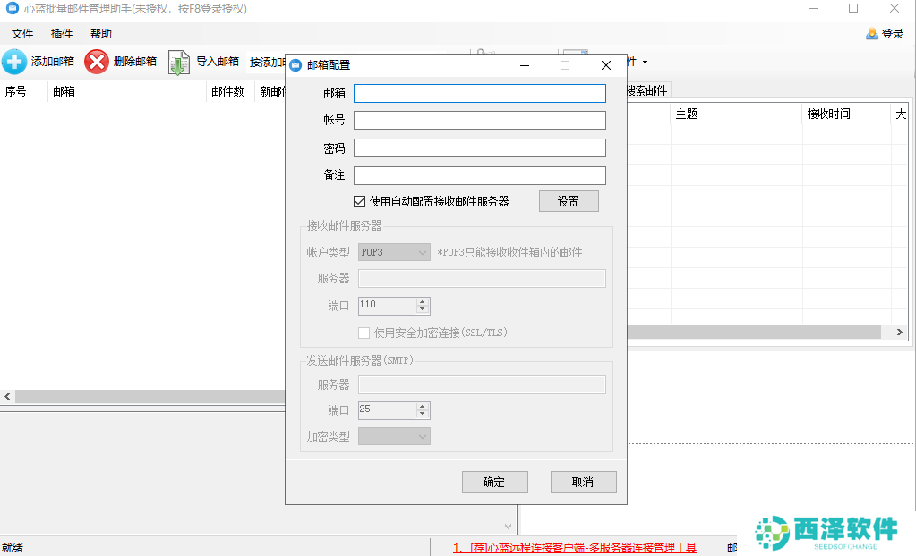The image size is (916, 556).
Task: Open the 文件 menu
Action: [x=22, y=34]
